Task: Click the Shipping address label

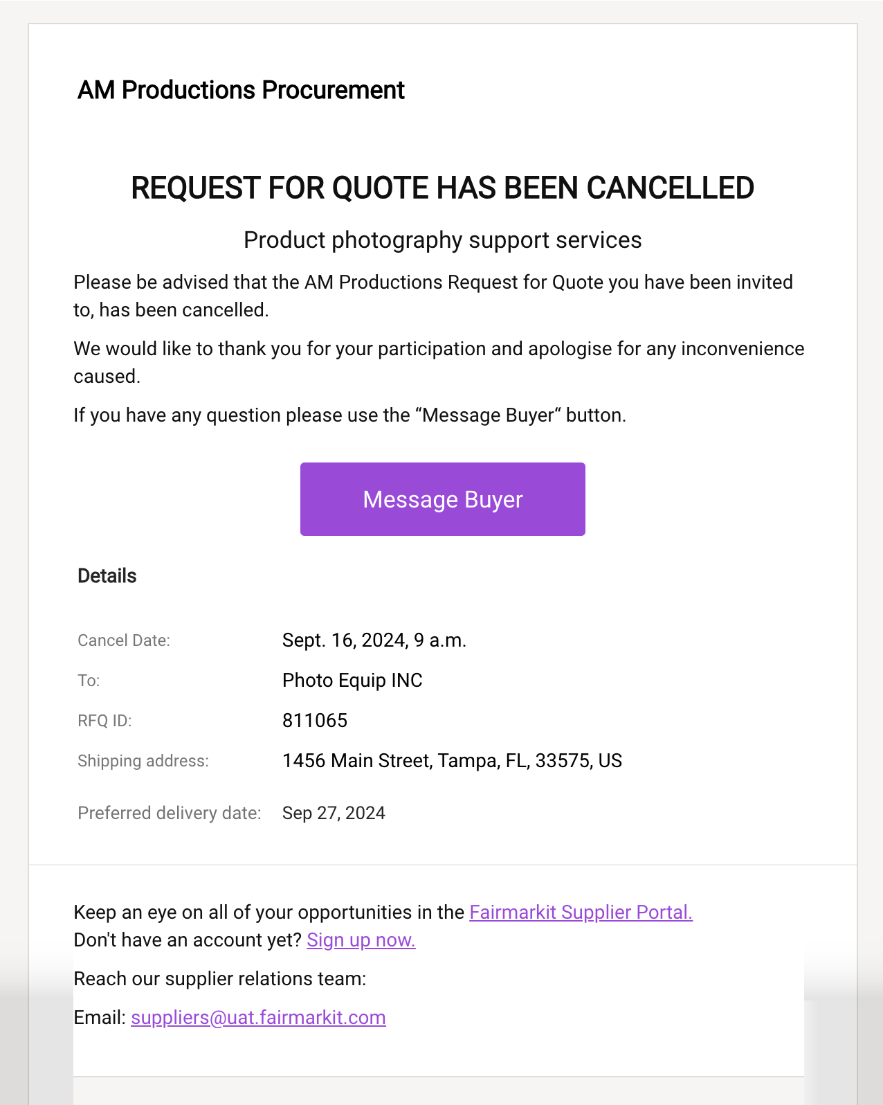Action: [x=143, y=761]
